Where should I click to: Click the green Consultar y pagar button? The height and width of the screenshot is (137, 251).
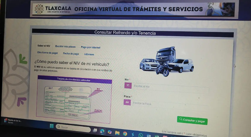[192, 120]
